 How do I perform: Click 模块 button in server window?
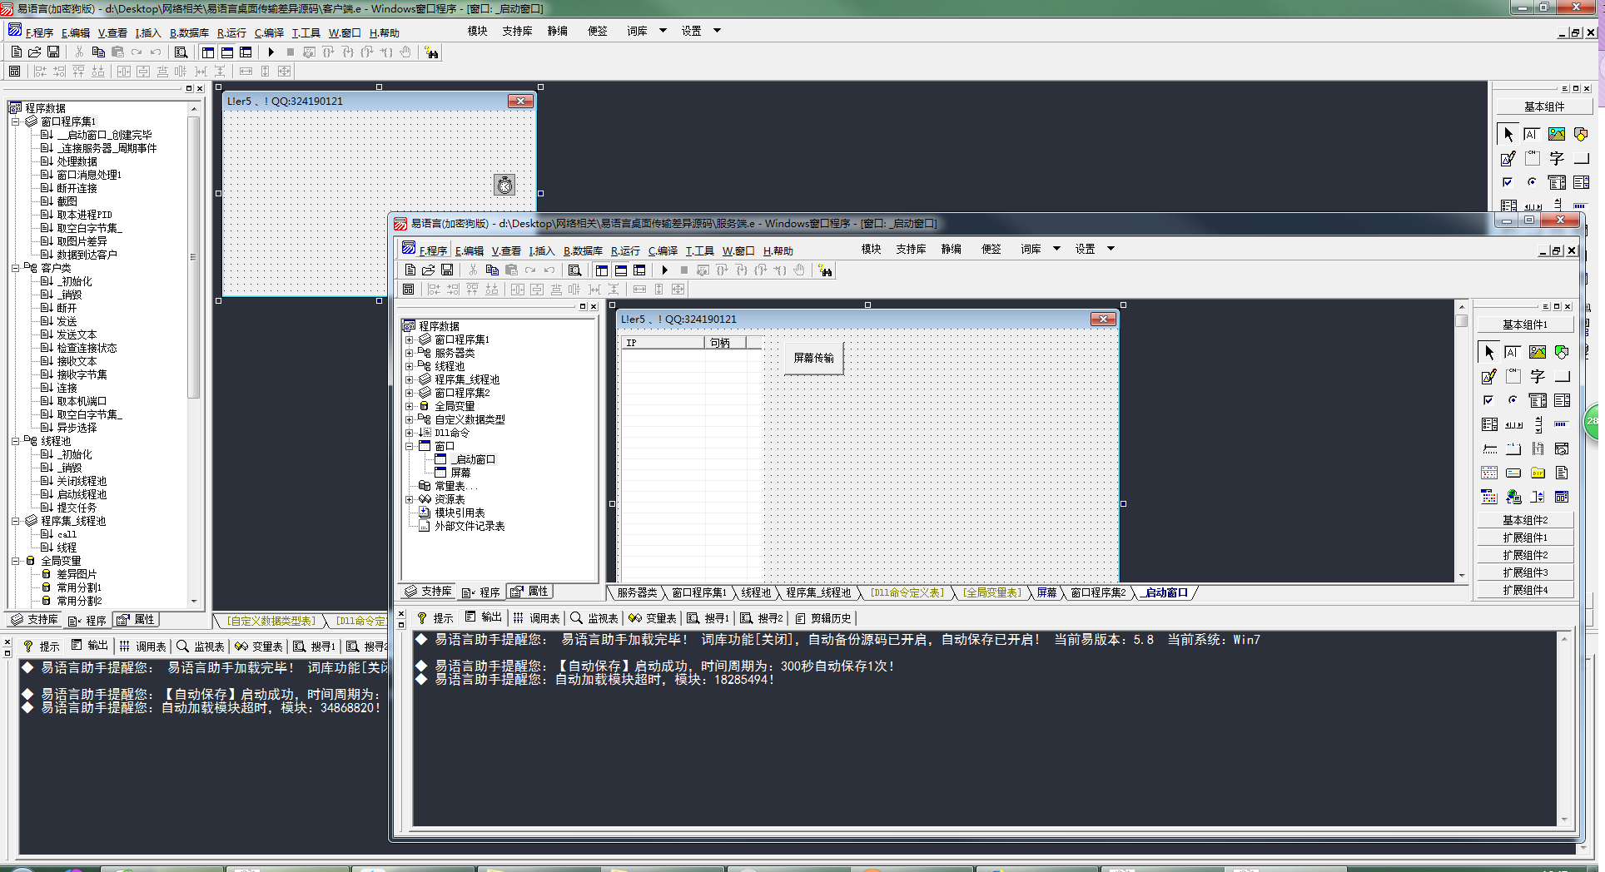coord(871,249)
